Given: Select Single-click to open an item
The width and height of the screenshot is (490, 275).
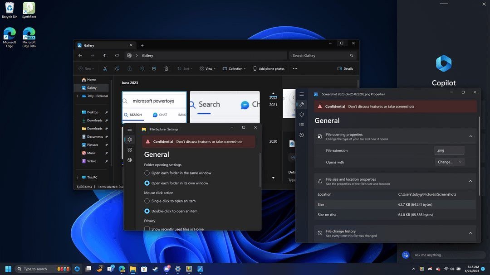Looking at the screenshot, I should tap(170, 201).
